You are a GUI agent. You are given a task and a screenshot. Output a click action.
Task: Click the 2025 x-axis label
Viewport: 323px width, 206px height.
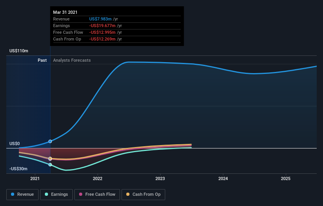(286, 178)
